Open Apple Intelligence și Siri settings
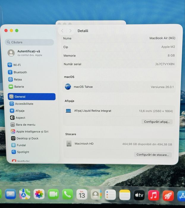 click(30, 131)
